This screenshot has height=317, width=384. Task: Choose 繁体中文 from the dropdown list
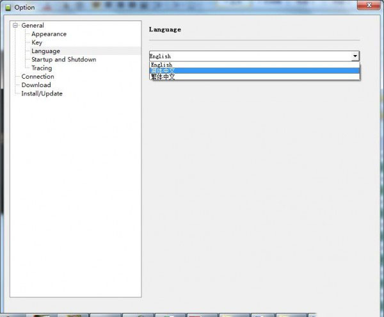[x=255, y=77]
